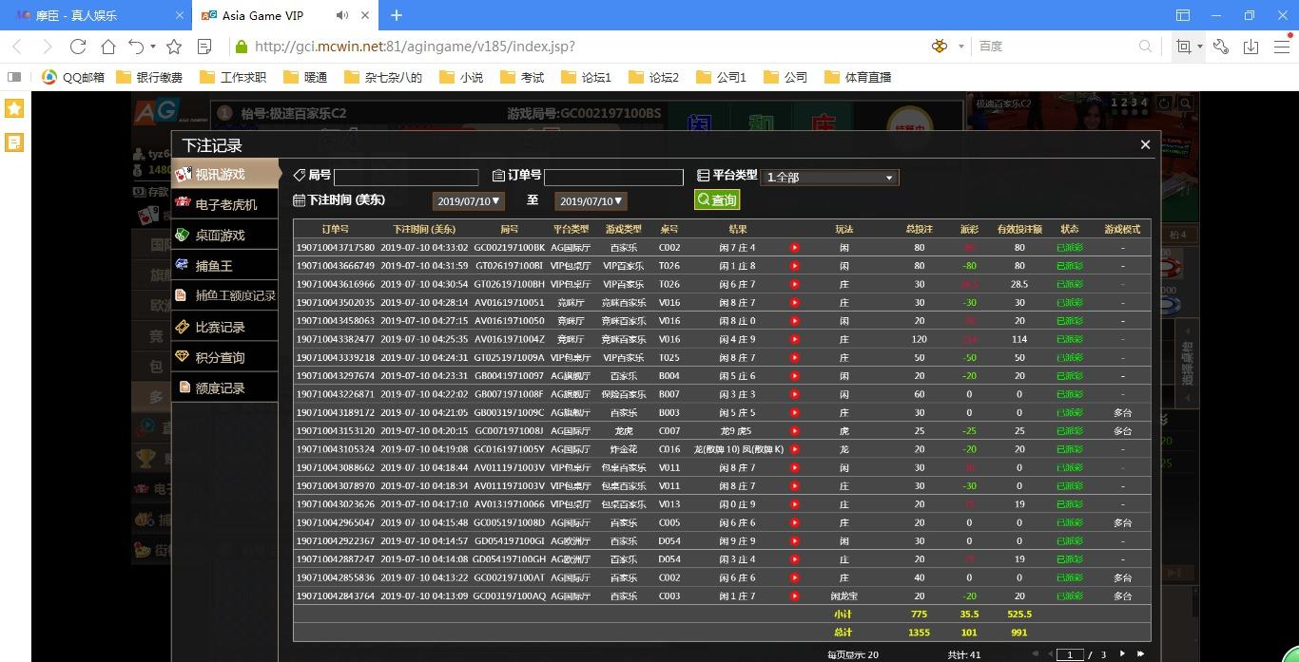
Task: Open the screenshot capture tool
Action: (x=1183, y=46)
